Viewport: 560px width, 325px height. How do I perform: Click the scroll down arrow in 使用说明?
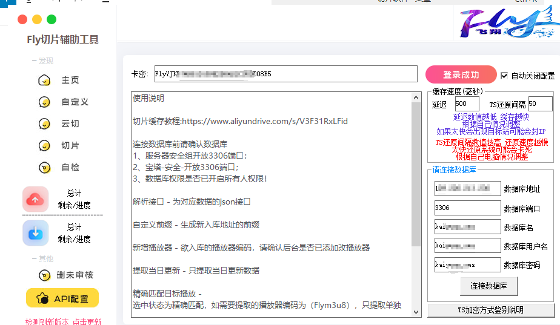tap(416, 312)
